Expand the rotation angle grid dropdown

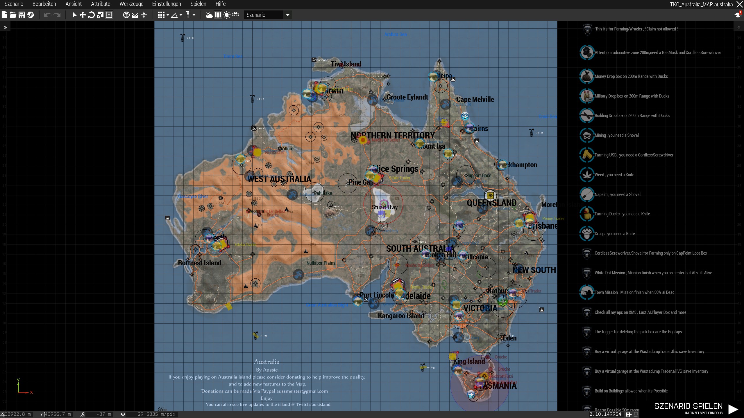pyautogui.click(x=181, y=15)
